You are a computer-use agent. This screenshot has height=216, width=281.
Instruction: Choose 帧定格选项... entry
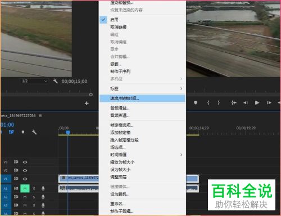click(x=142, y=125)
